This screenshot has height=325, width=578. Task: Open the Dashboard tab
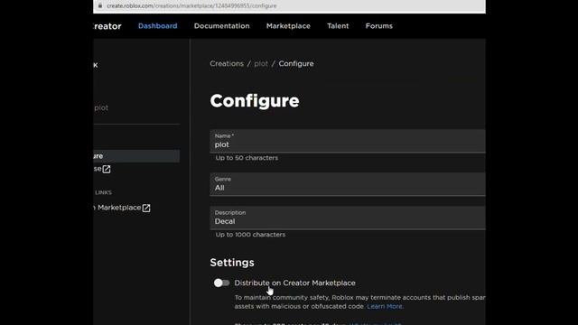(157, 26)
